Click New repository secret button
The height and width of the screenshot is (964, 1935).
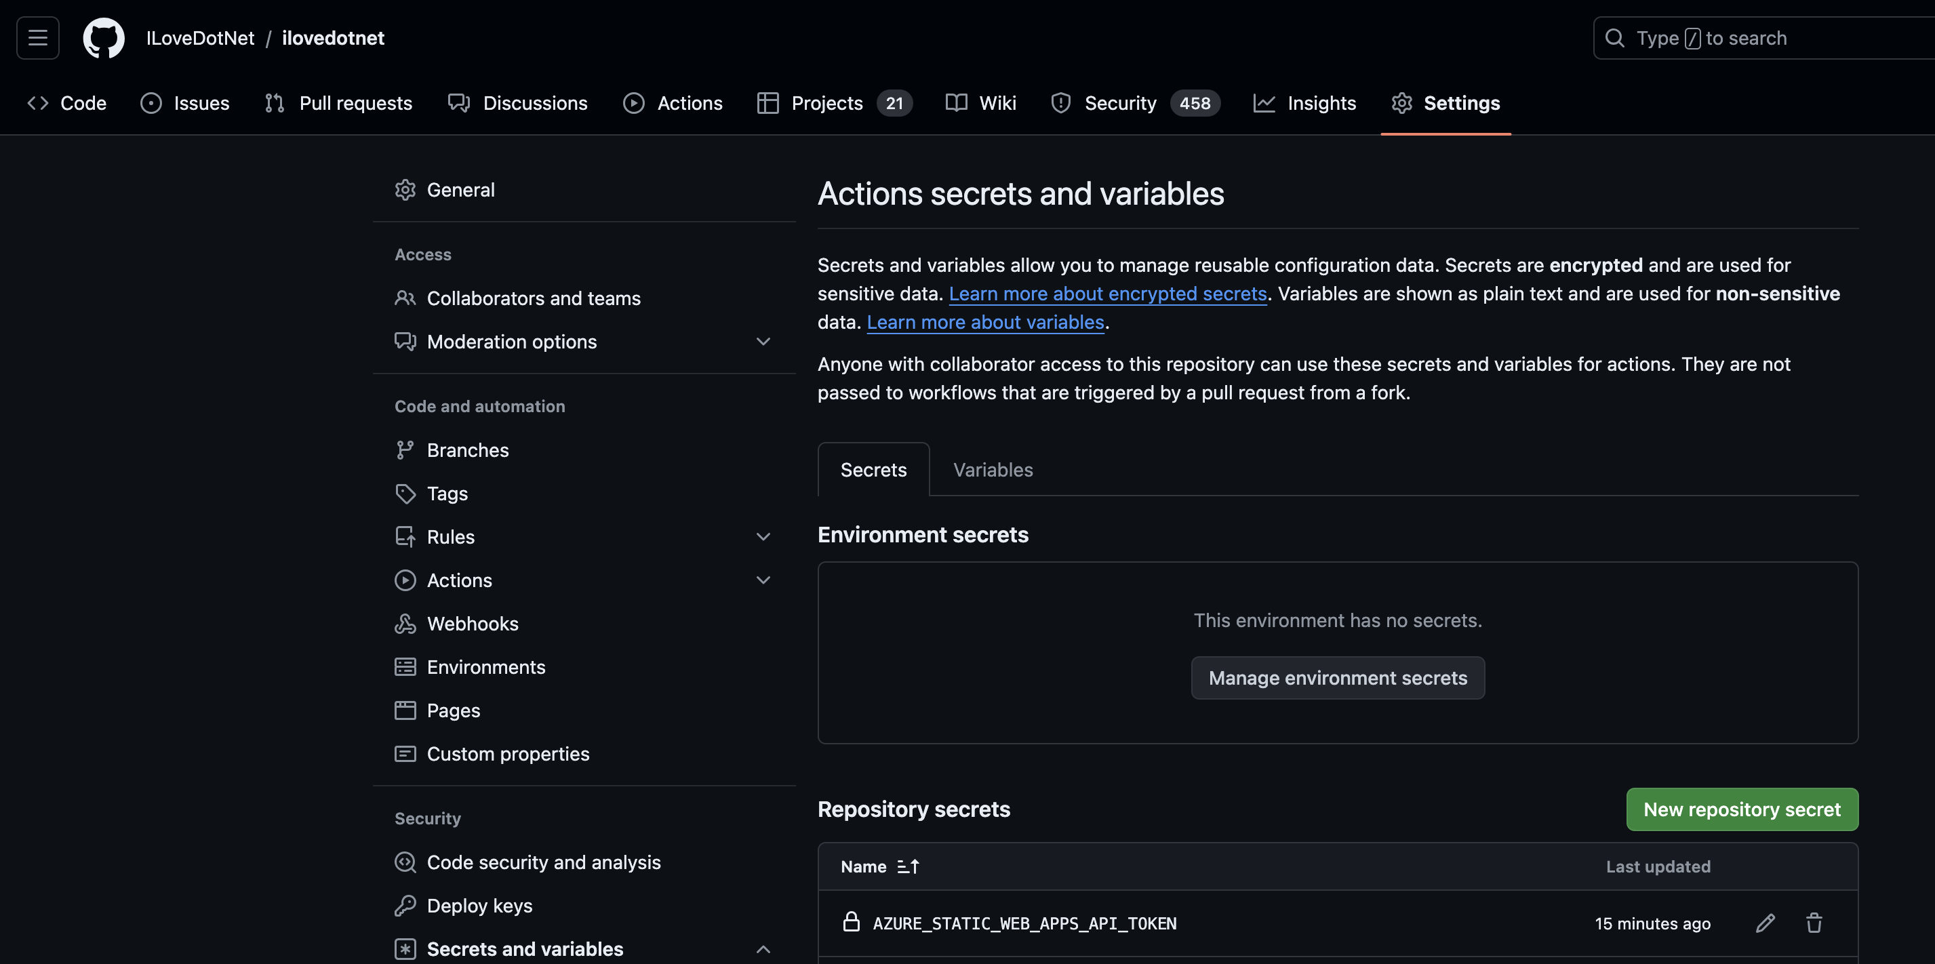(x=1742, y=809)
